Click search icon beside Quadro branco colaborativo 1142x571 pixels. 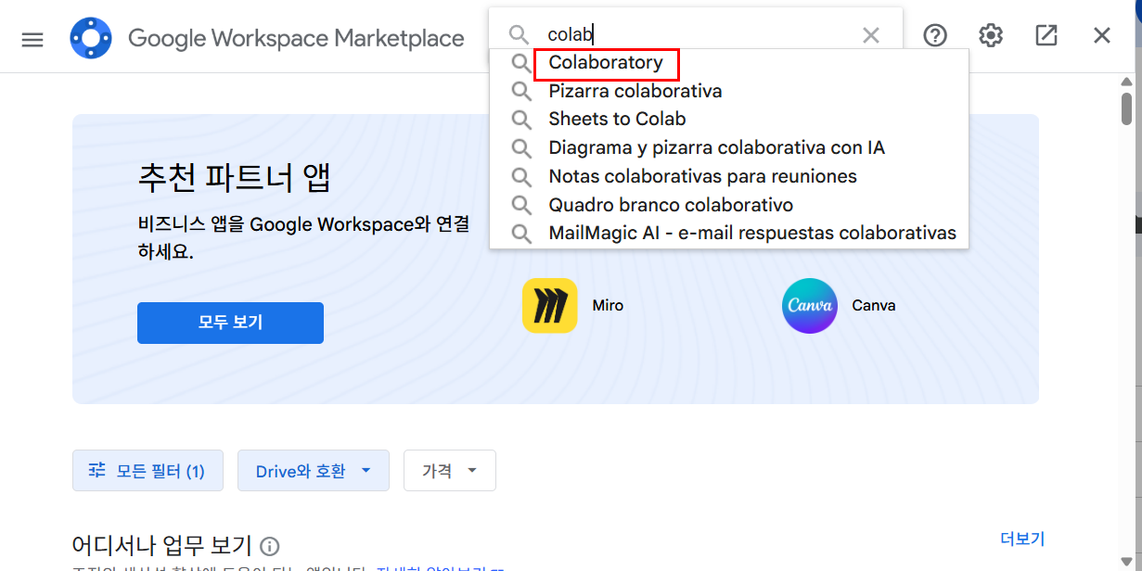click(521, 205)
